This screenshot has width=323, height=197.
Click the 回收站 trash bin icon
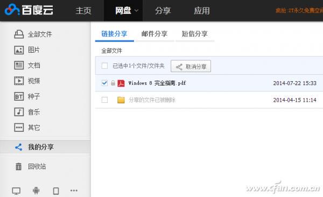click(x=18, y=166)
